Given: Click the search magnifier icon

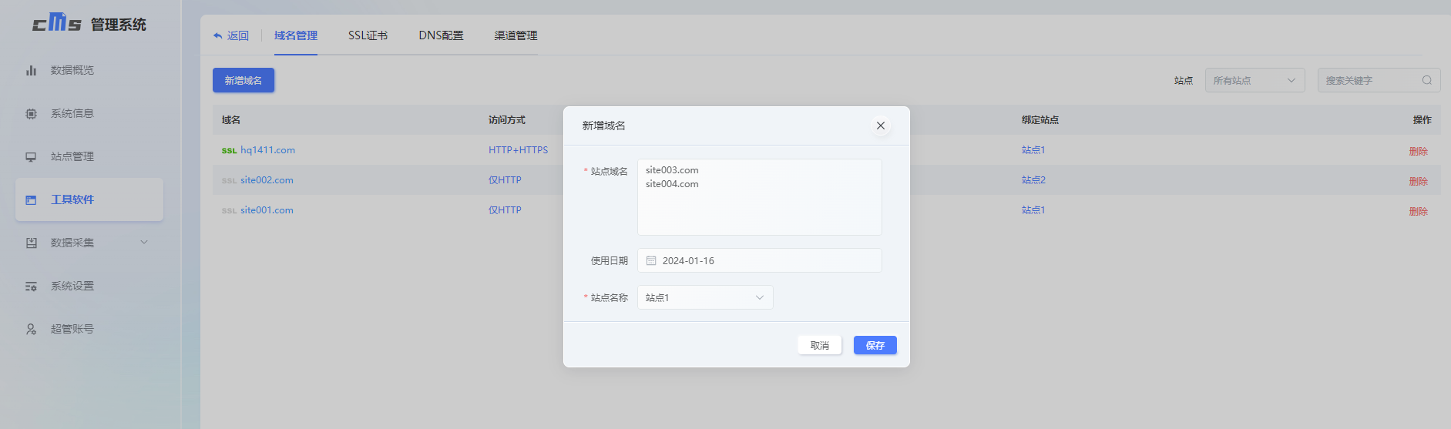Looking at the screenshot, I should point(1427,80).
